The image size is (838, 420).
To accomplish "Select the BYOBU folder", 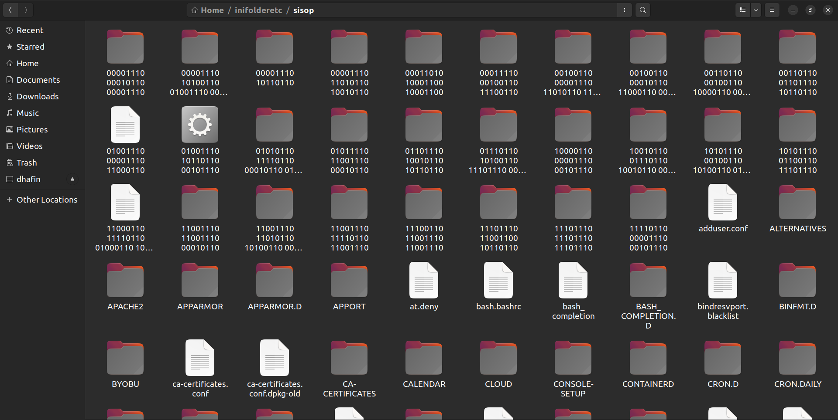I will pyautogui.click(x=125, y=364).
